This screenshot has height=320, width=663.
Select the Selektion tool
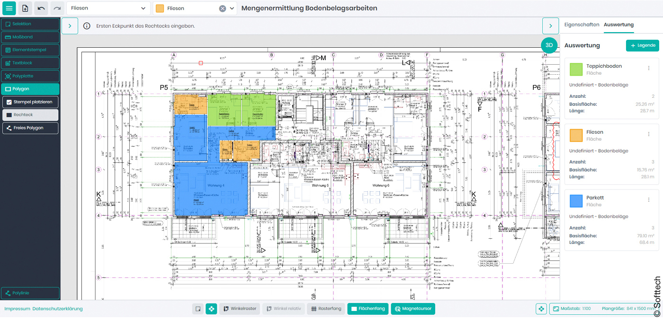[x=30, y=24]
